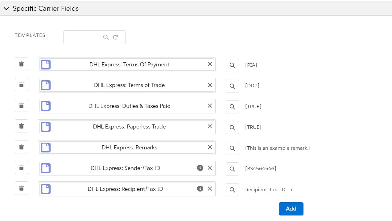Screen dimensions: 392x221
Task: Click the document icon of Paperless Trade
Action: point(46,127)
